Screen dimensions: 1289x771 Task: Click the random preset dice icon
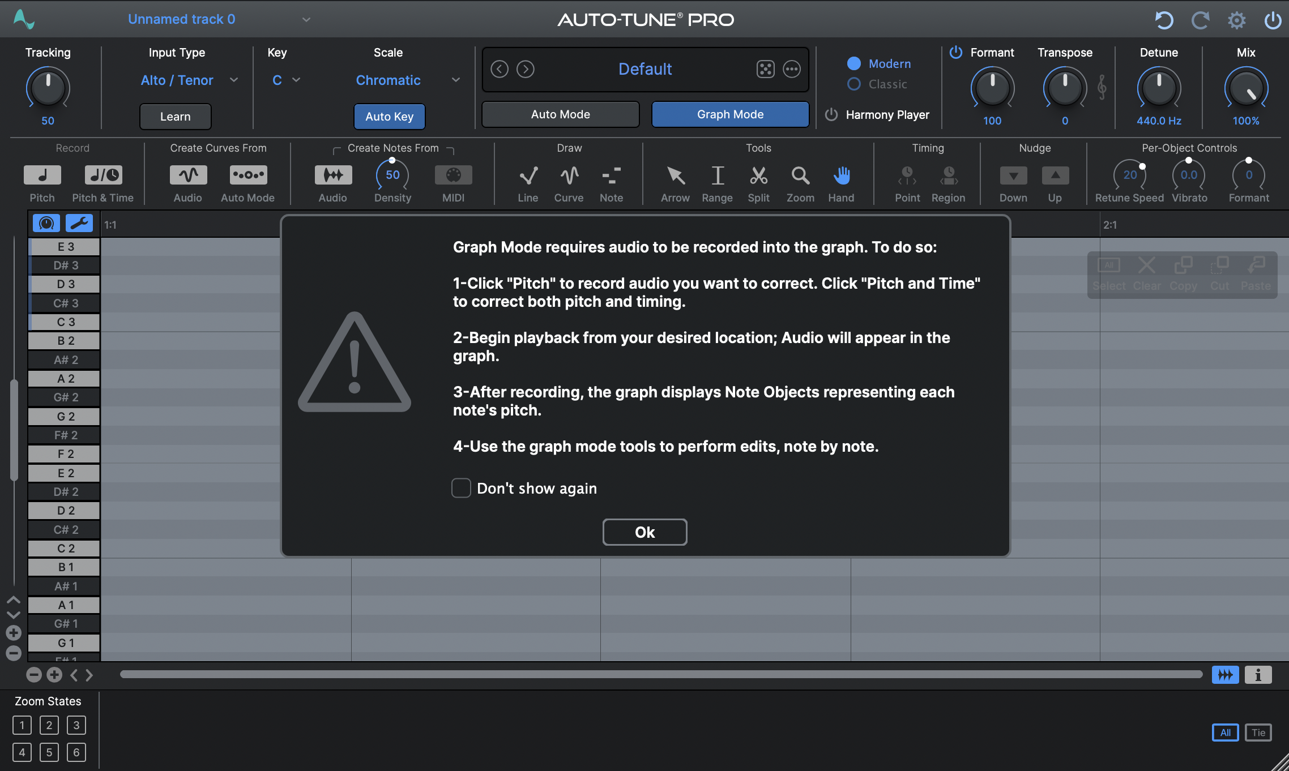tap(765, 69)
